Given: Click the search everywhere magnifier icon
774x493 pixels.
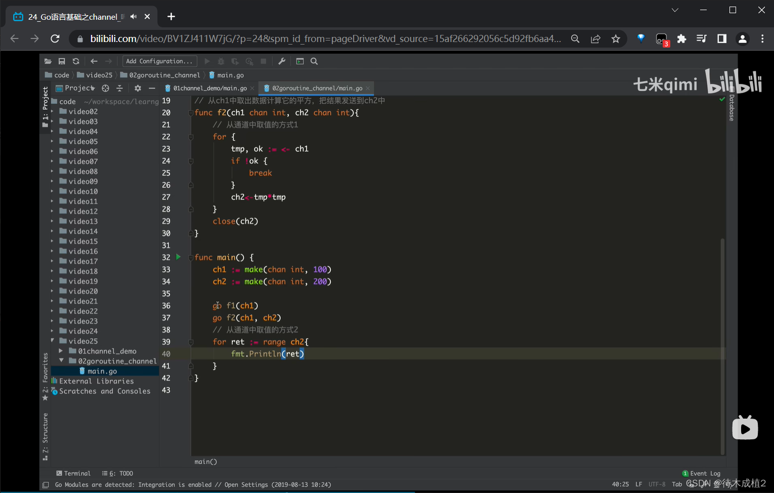Looking at the screenshot, I should tap(314, 61).
